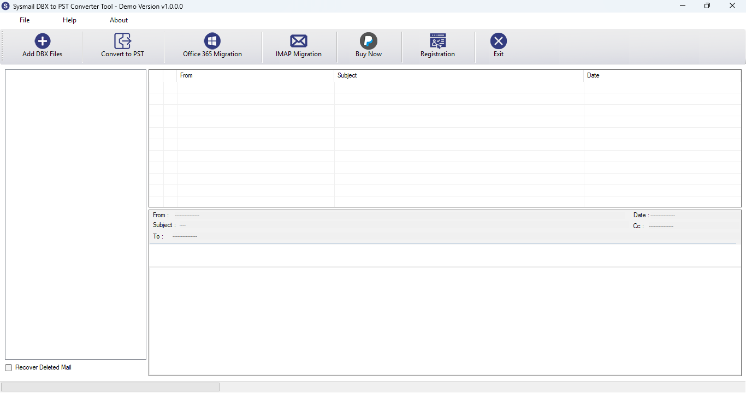
Task: Click the Add DBX Files plus icon
Action: (43, 41)
